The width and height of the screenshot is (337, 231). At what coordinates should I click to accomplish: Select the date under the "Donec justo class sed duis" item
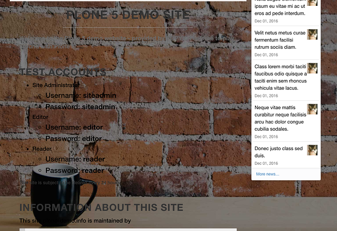[x=266, y=163]
